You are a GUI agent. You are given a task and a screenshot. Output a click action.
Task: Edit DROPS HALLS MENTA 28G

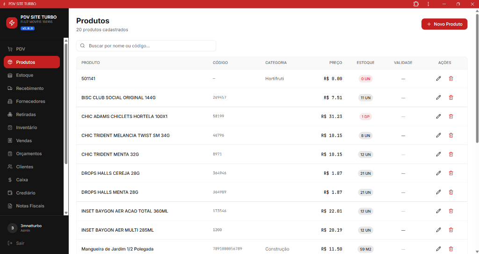[x=438, y=192]
